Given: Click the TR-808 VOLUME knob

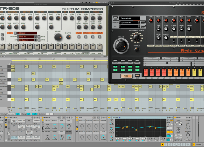Looking at the screenshot, I should 121,46.
